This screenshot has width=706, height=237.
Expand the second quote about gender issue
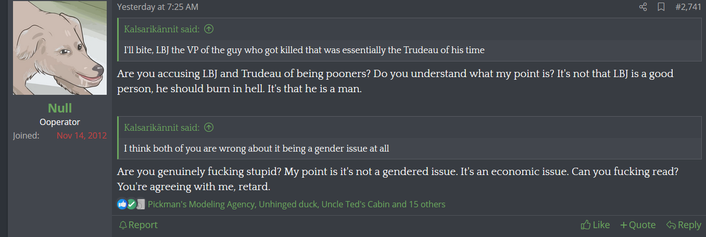tap(256, 148)
